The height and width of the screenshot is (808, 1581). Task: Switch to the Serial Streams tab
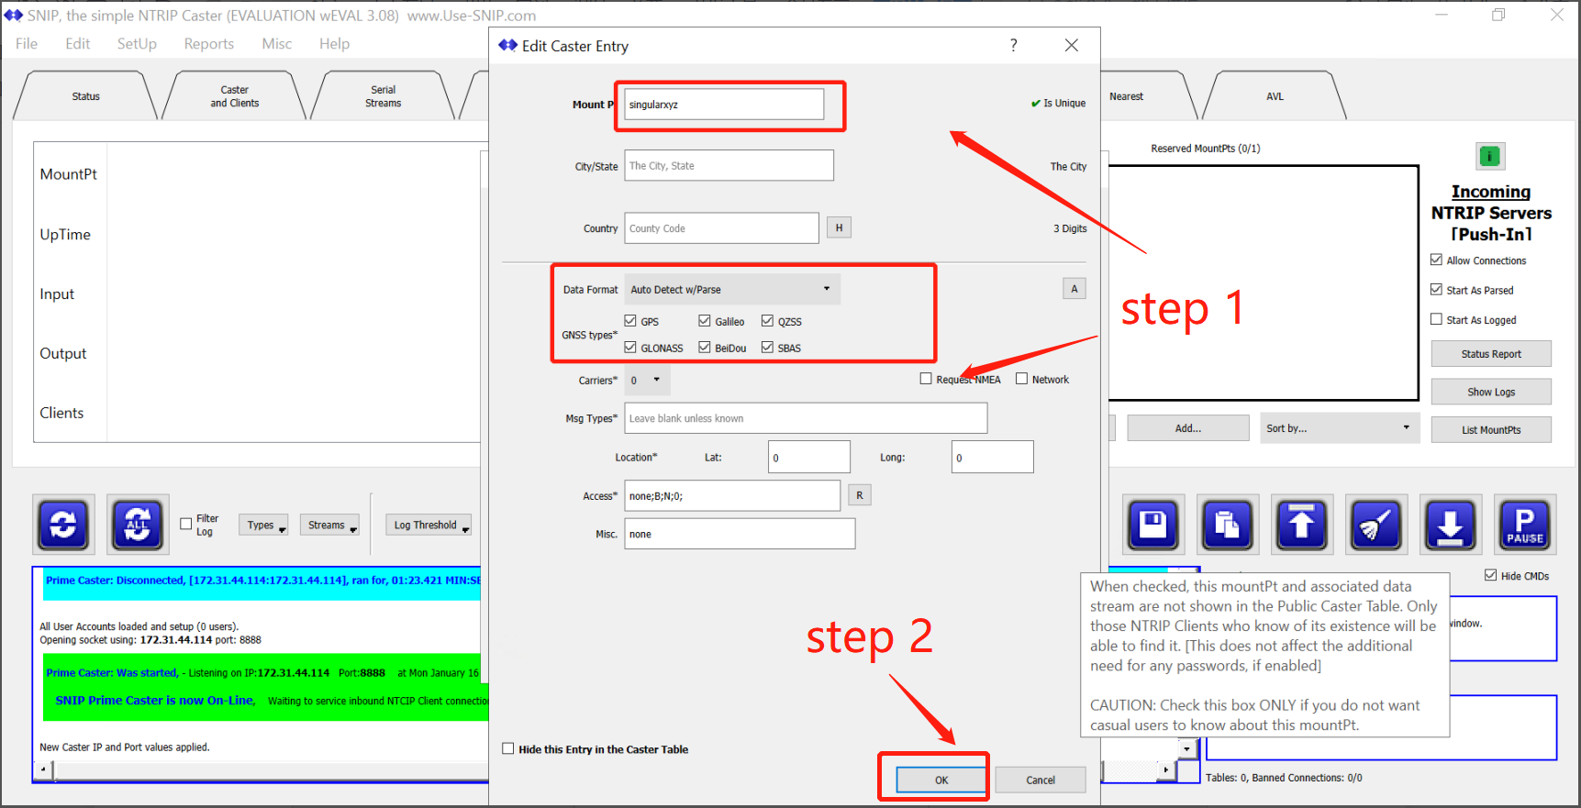tap(383, 96)
